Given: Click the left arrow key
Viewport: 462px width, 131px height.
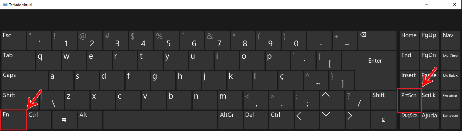Looking at the screenshot, I should (300, 120).
